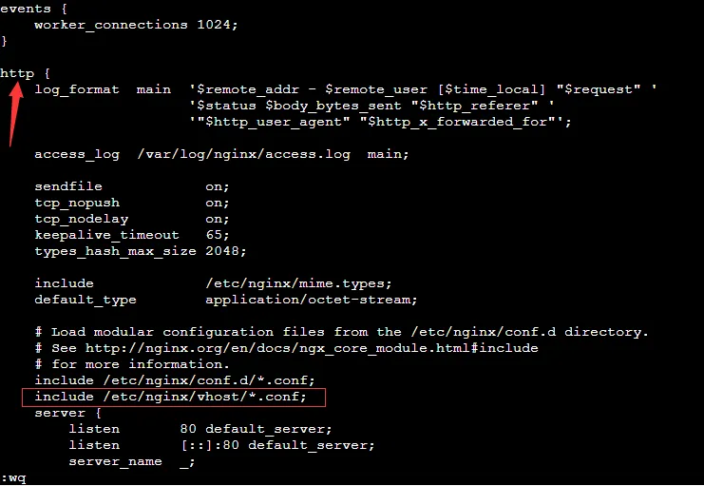Click the listen [::]:80 default_server line
The height and width of the screenshot is (486, 704).
click(220, 445)
